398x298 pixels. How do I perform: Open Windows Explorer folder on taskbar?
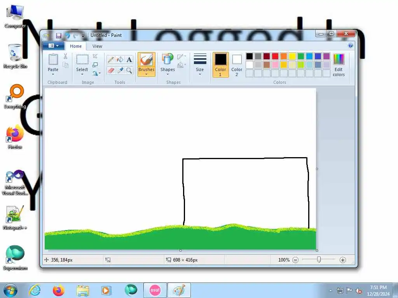[x=83, y=291]
